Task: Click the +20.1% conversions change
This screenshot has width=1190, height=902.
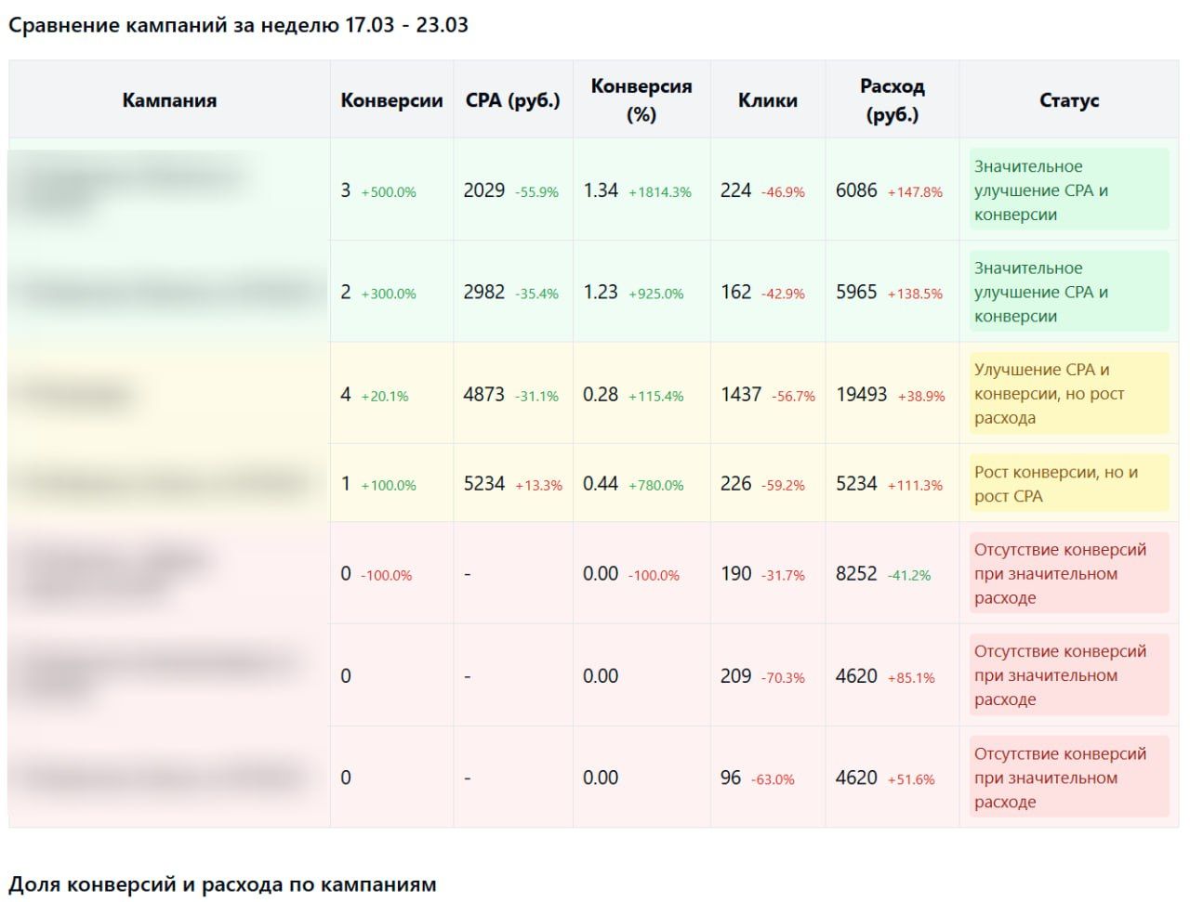Action: (x=385, y=396)
